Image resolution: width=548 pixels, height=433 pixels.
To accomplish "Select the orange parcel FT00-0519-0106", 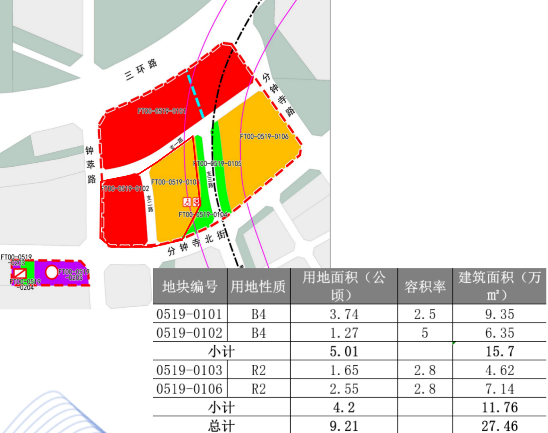I will (262, 158).
